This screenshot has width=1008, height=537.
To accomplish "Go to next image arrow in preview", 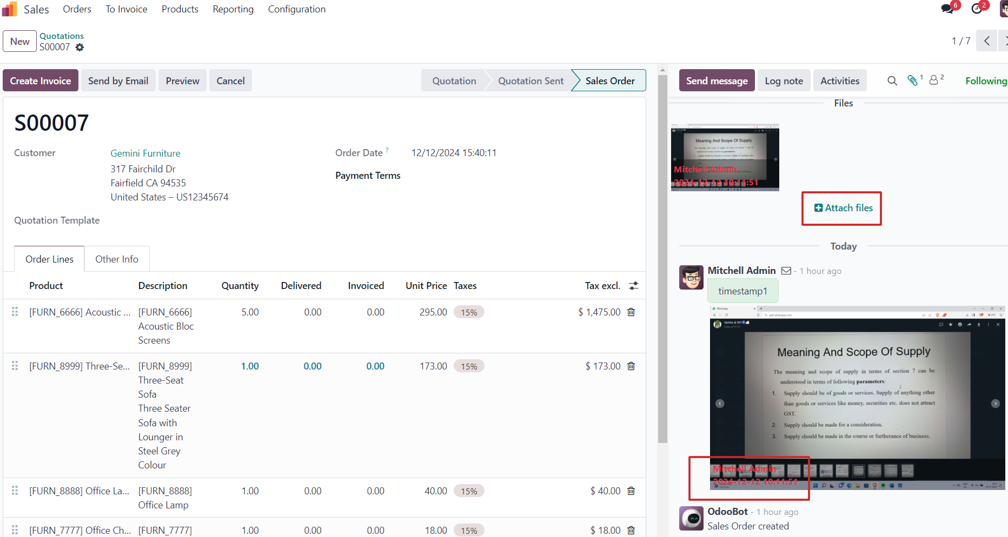I will (995, 404).
